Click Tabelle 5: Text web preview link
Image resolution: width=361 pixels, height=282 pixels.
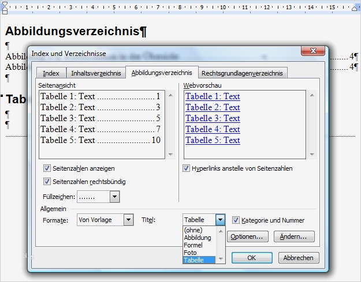point(213,140)
